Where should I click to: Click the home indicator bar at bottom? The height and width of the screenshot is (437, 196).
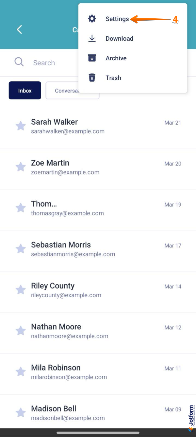[x=98, y=433]
